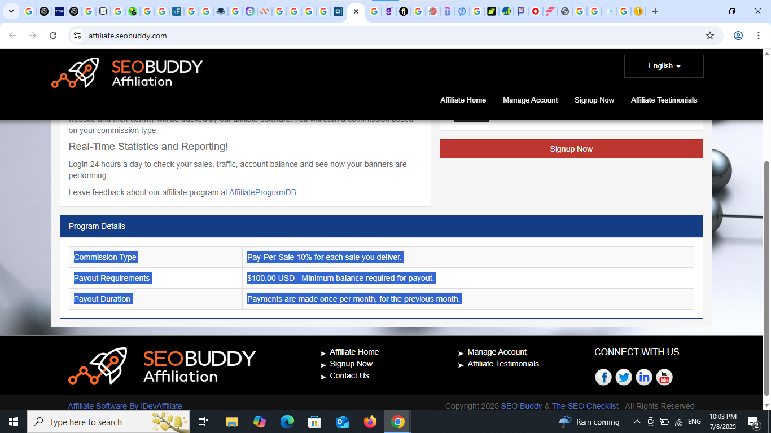Switch to the fj favicon tab
Screen dimensions: 771x433
tap(404, 11)
